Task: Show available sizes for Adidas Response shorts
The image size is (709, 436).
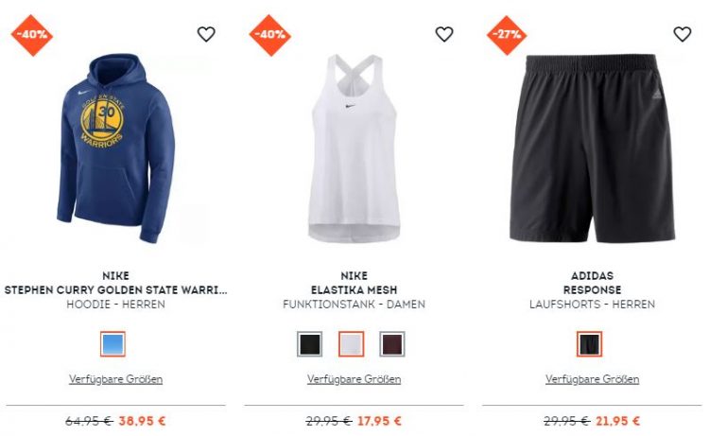Action: 593,379
